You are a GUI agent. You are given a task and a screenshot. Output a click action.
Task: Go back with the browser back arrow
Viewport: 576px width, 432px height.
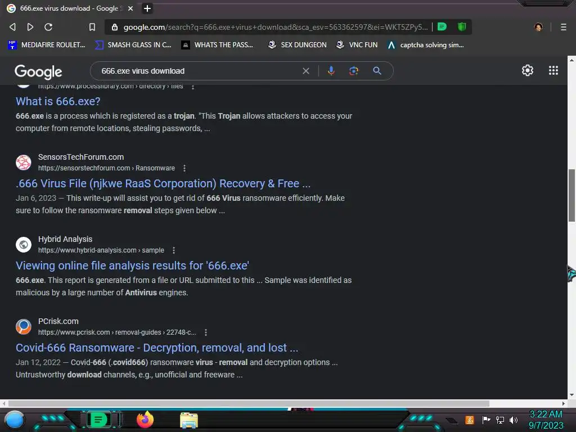12,27
